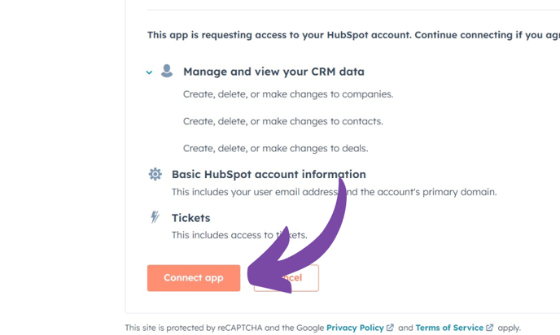Select 'Basic HubSpot account information' heading

[269, 174]
